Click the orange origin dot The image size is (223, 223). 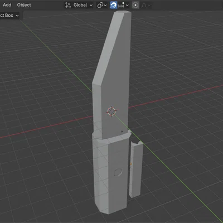(131, 164)
